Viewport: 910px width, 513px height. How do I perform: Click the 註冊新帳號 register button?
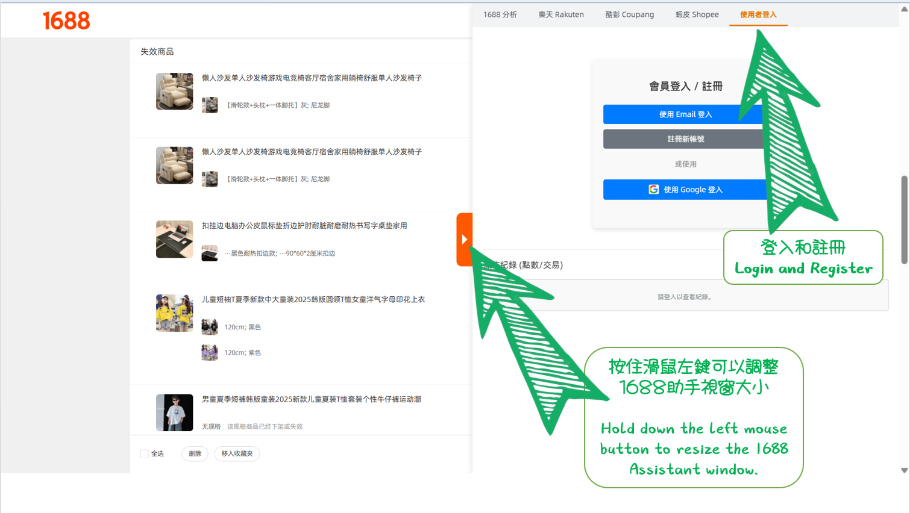coord(685,139)
